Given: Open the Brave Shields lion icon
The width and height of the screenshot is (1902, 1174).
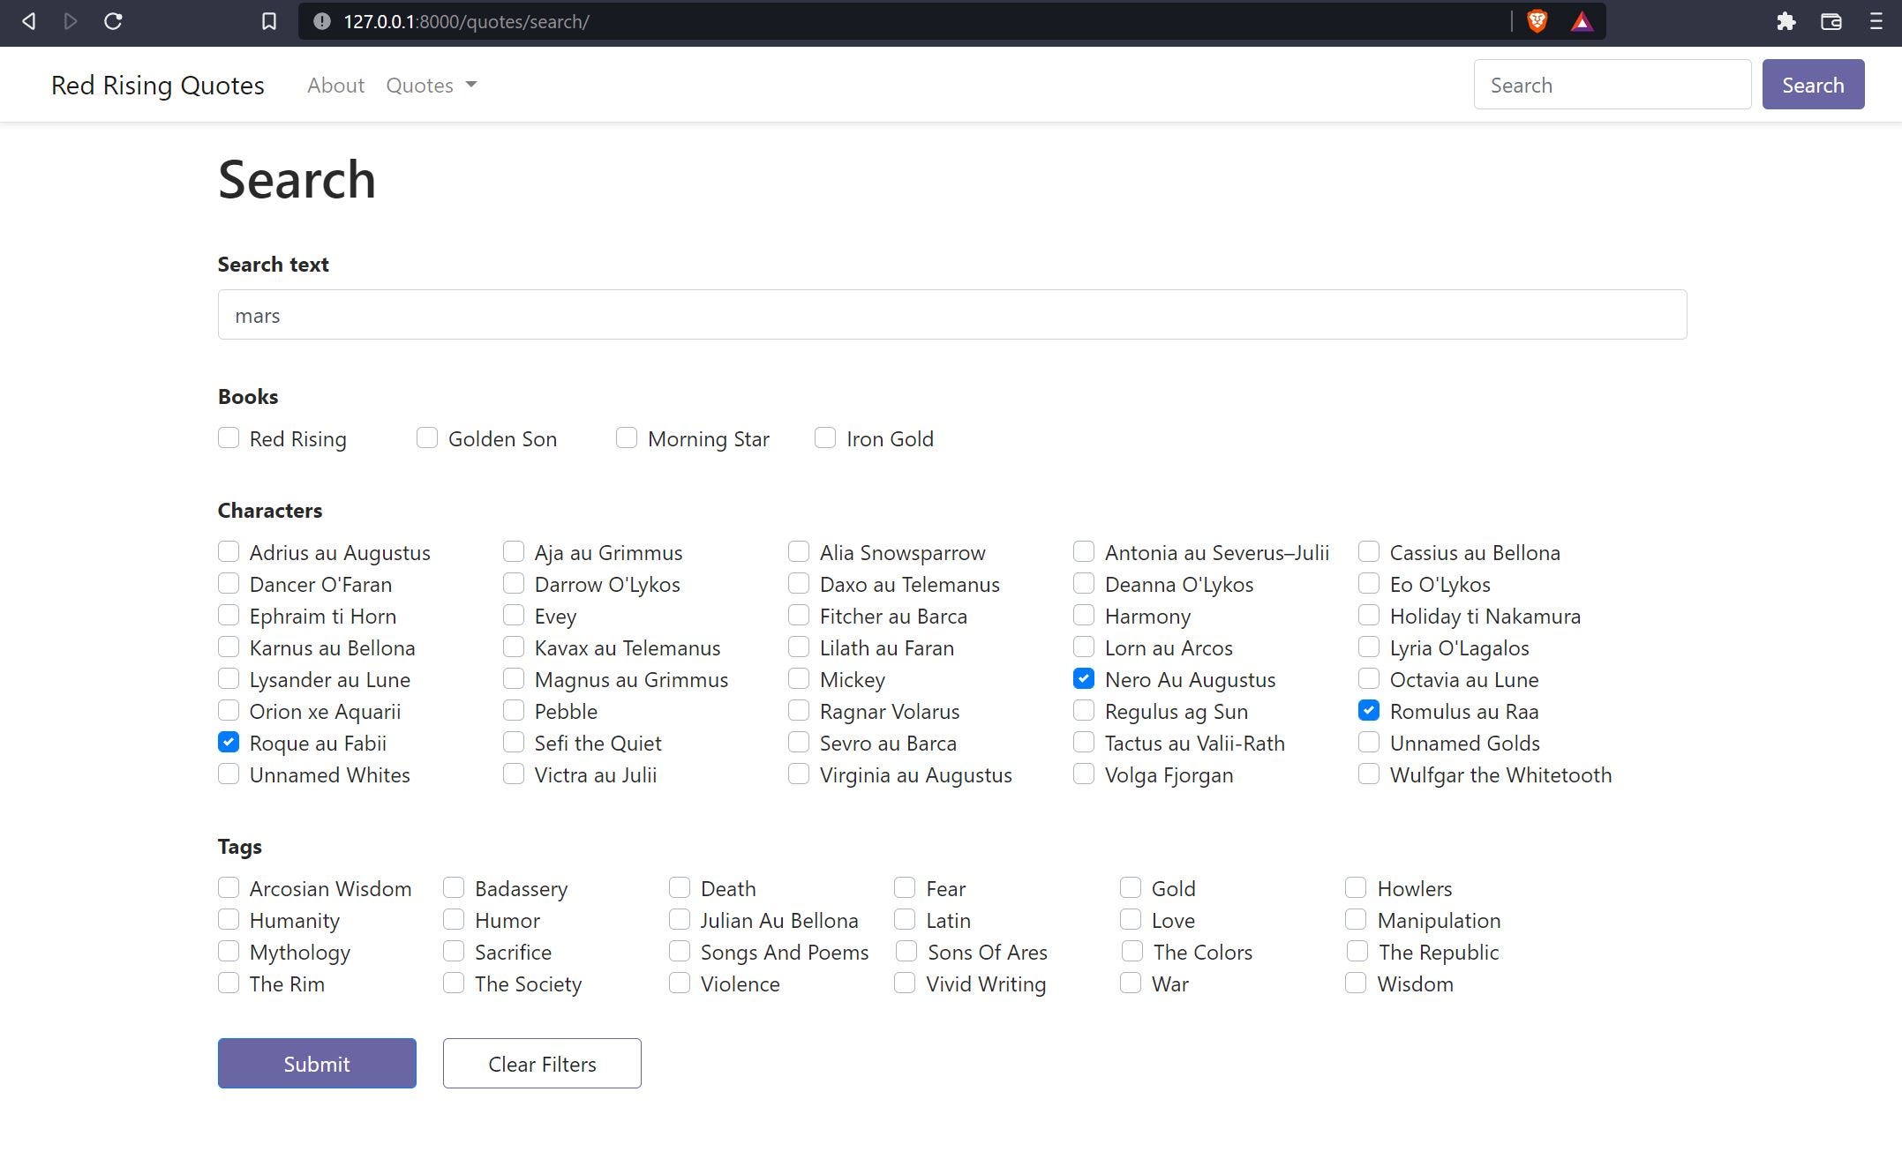Looking at the screenshot, I should pyautogui.click(x=1537, y=21).
